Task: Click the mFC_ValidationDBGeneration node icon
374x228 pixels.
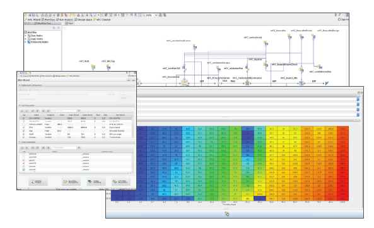Action: [247, 83]
